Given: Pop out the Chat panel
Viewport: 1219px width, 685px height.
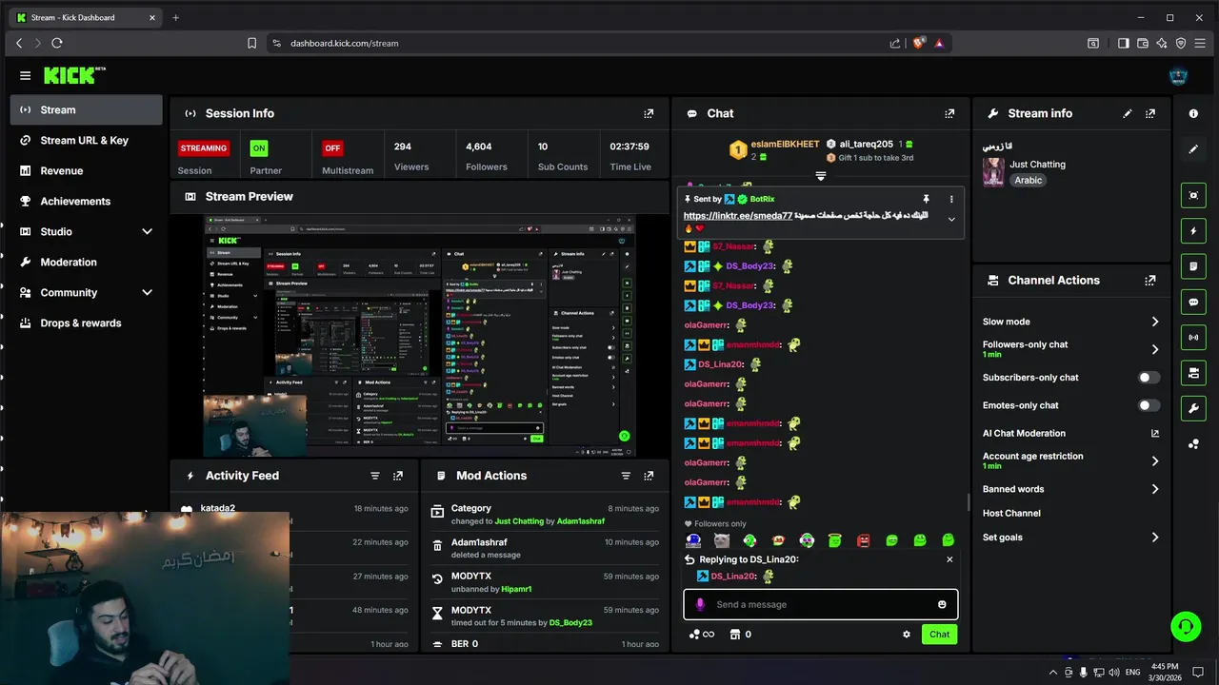Looking at the screenshot, I should pyautogui.click(x=949, y=113).
